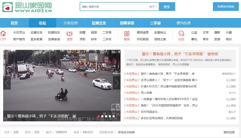Viewport: 241px width, 138px height.
Task: Go to next carousel slide arrow
Action: coord(117,83)
